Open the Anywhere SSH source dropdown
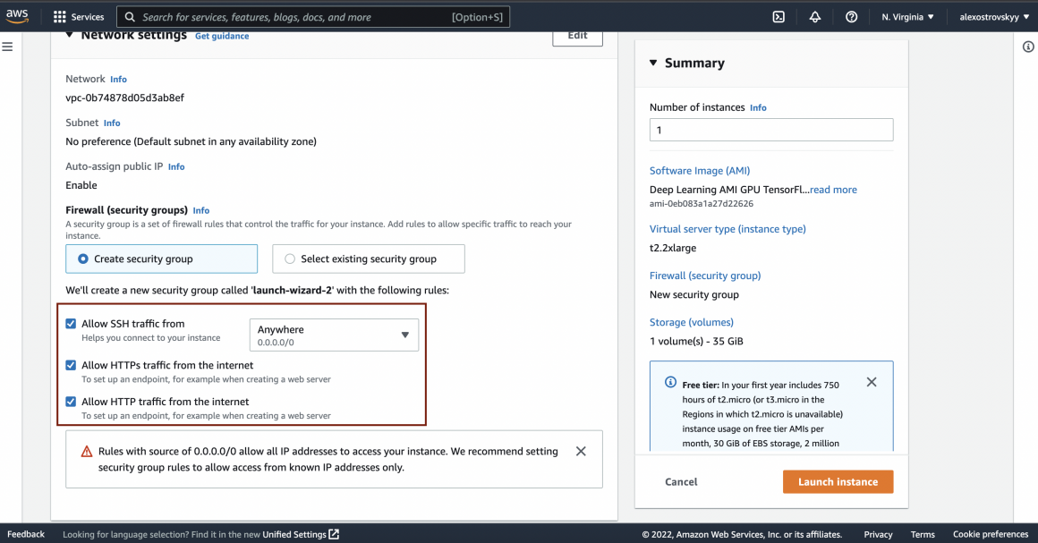Viewport: 1038px width, 543px height. [x=333, y=335]
